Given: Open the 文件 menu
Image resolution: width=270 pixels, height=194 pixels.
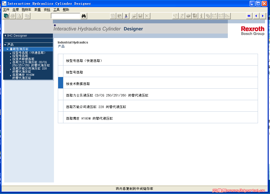Looking at the screenshot, I should [x=6, y=10].
